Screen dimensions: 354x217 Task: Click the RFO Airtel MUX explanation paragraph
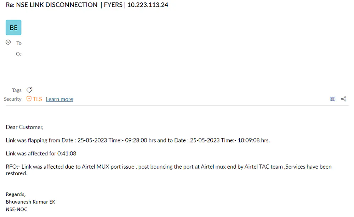pos(169,166)
